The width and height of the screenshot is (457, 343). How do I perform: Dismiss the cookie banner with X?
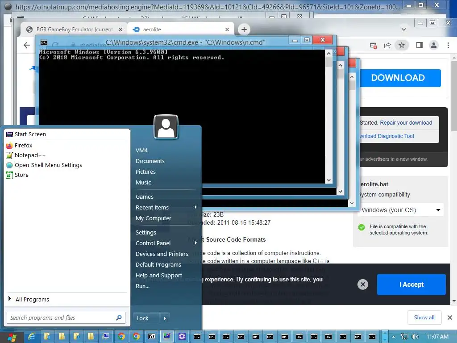[362, 284]
